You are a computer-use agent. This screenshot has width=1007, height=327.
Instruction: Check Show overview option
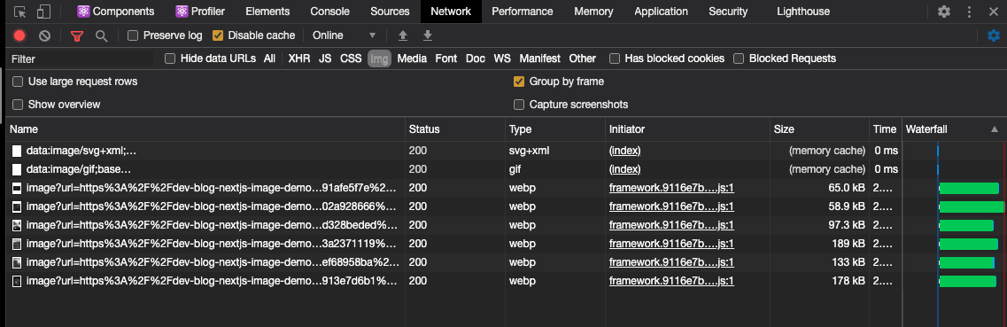[x=18, y=104]
